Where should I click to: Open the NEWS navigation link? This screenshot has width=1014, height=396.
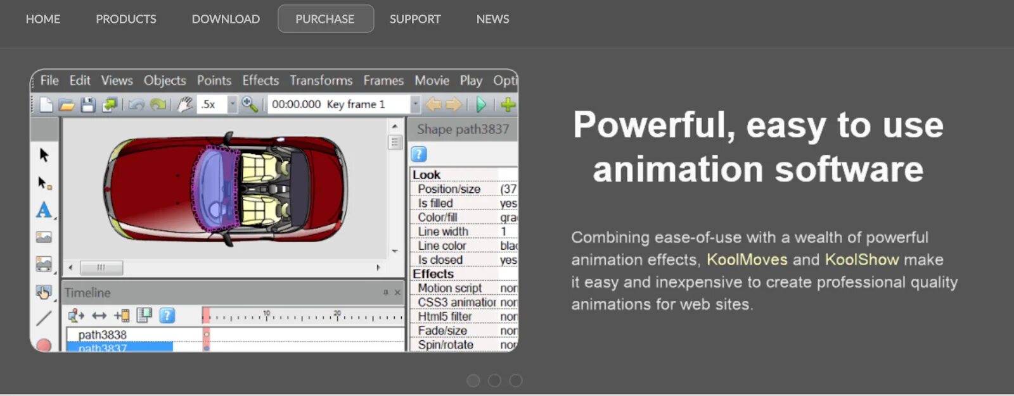point(492,19)
